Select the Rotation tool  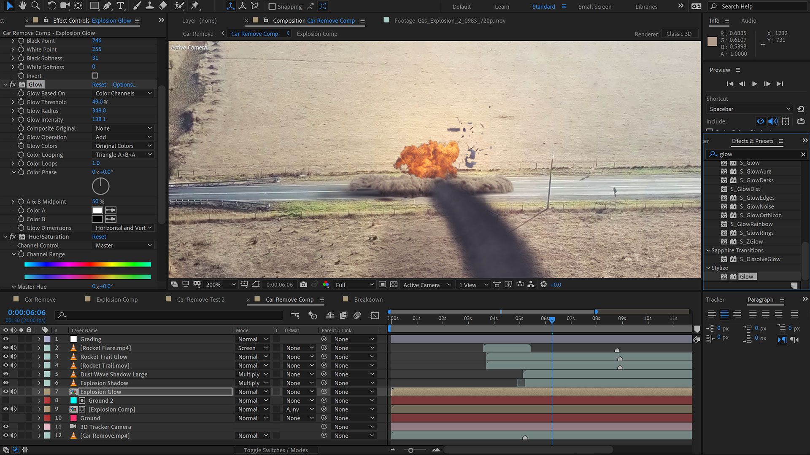click(52, 6)
